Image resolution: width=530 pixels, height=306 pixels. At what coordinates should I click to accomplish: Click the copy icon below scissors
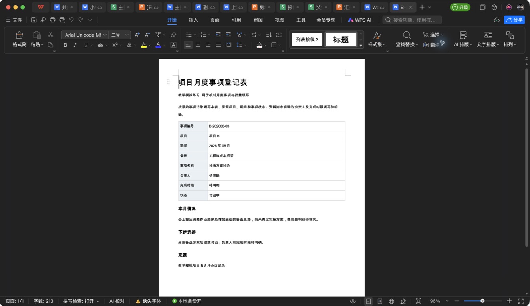(50, 45)
